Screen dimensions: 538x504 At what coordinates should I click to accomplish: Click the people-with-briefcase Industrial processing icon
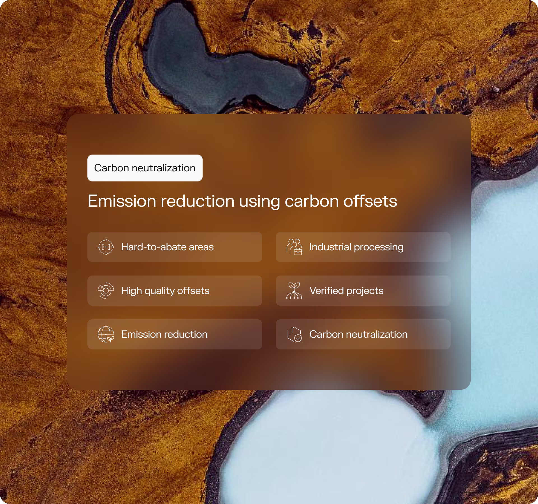pos(294,247)
